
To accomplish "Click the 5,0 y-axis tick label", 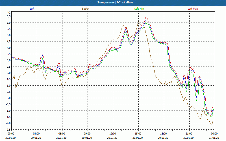I will (x=8, y=35).
